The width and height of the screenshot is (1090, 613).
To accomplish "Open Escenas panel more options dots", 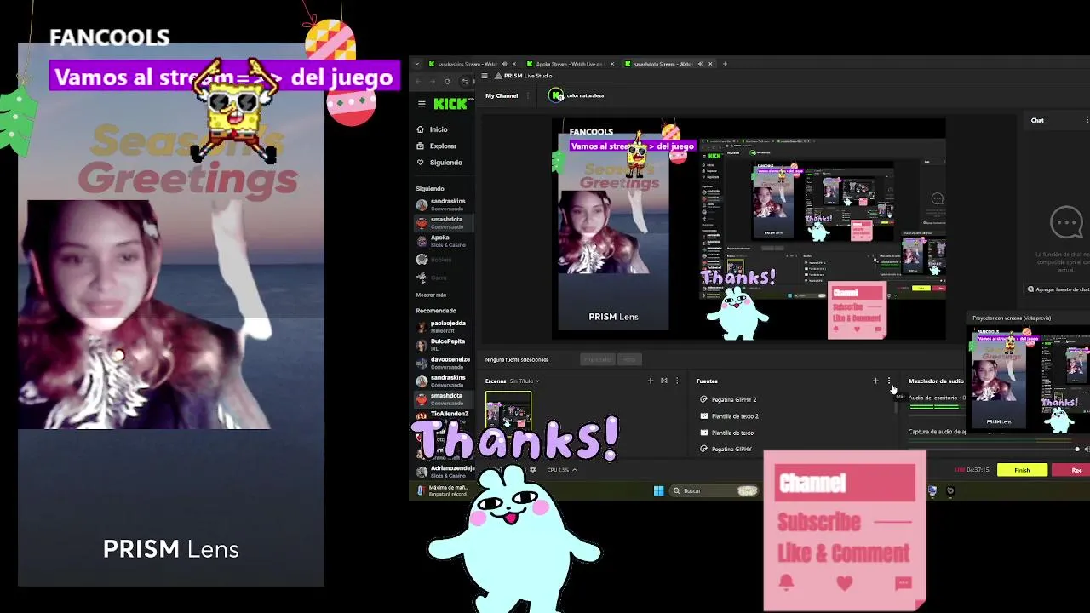I will pos(677,381).
